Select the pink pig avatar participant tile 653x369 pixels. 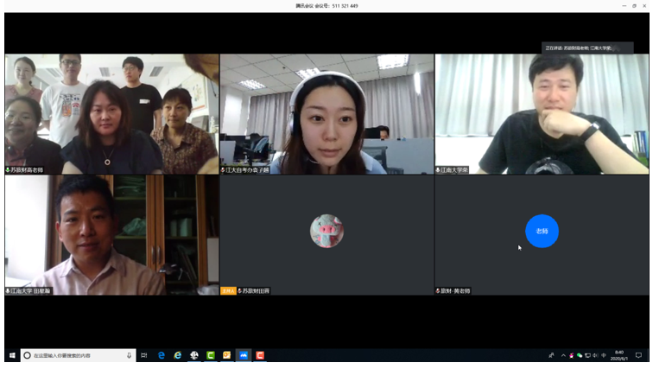point(326,231)
